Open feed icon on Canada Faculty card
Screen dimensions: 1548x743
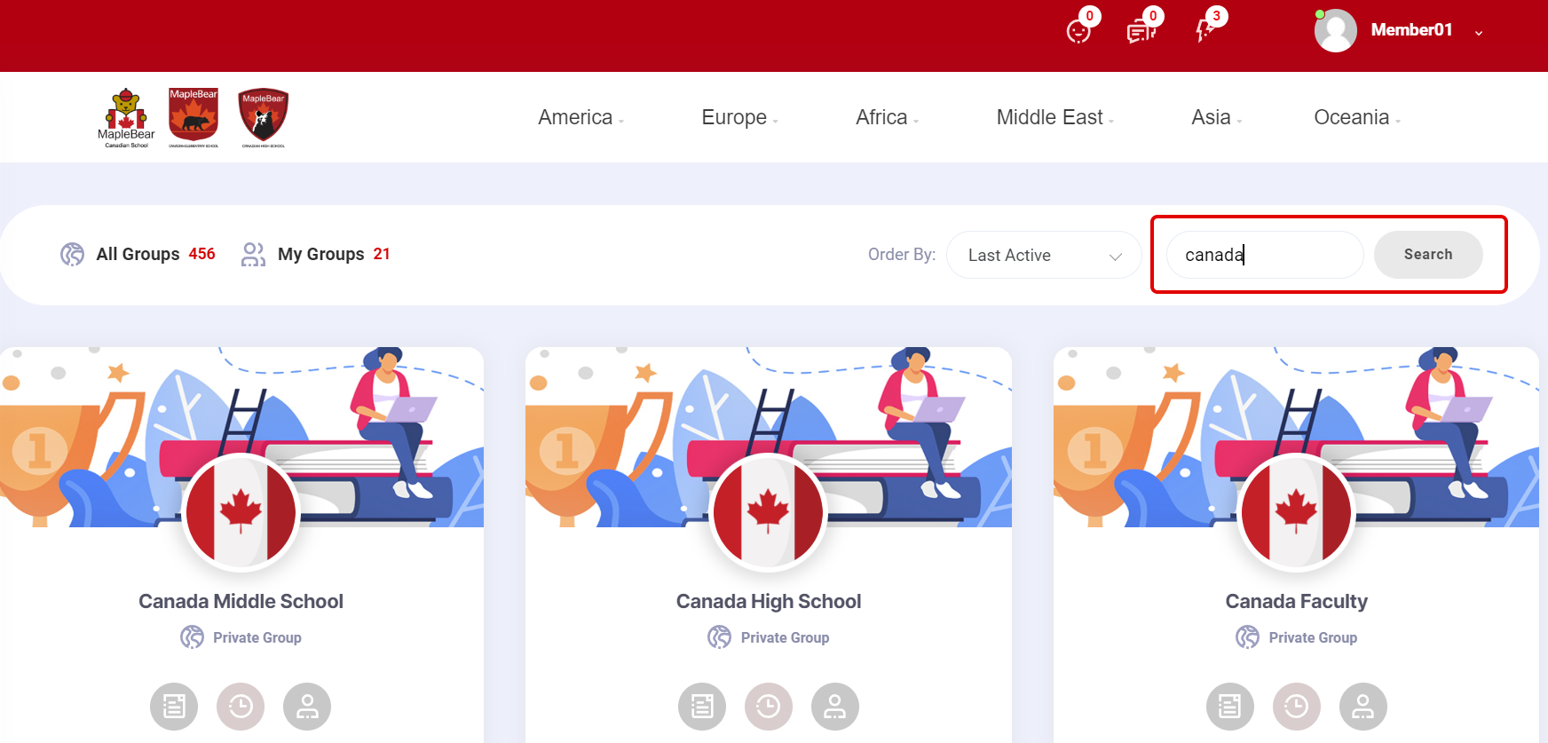(1230, 707)
